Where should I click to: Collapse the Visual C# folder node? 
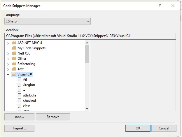8,74
